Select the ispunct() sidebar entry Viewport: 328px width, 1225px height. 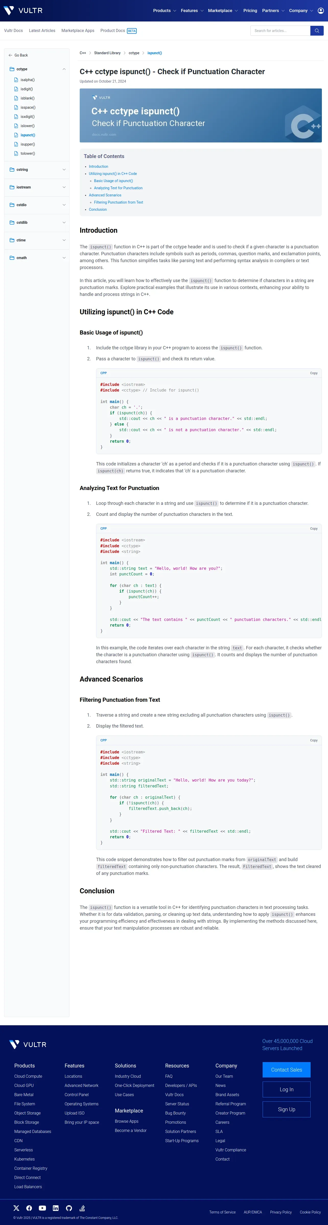28,135
